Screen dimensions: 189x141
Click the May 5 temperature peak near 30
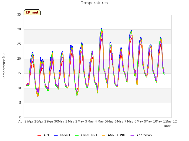coord(102,28)
